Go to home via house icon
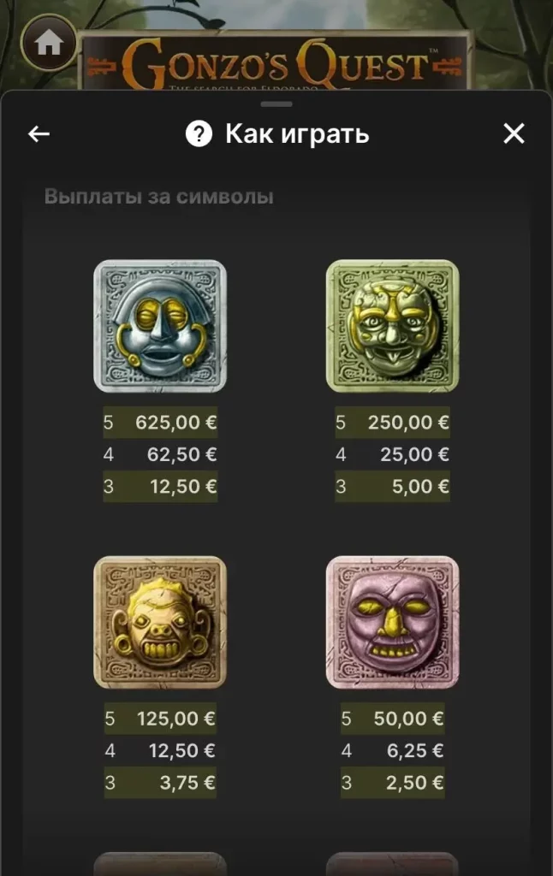The width and height of the screenshot is (553, 876). [x=49, y=43]
